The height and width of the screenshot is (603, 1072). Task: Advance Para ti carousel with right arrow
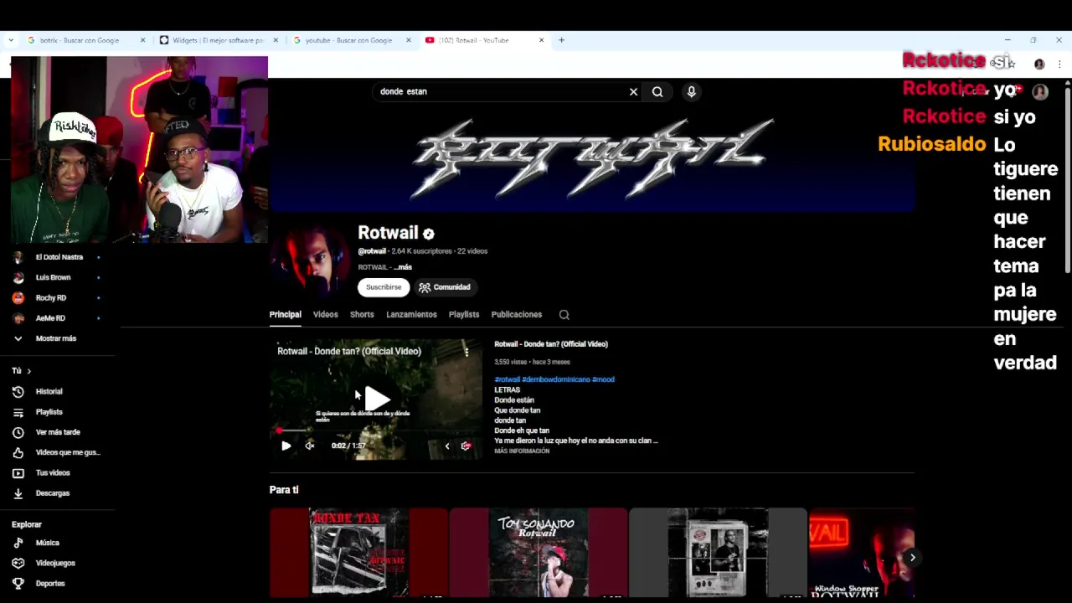pyautogui.click(x=913, y=558)
